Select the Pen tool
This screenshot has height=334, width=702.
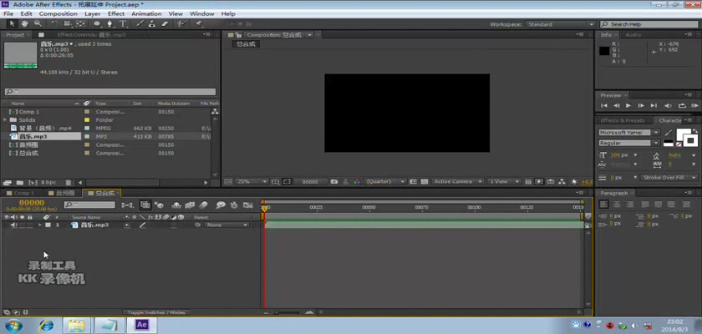click(109, 23)
